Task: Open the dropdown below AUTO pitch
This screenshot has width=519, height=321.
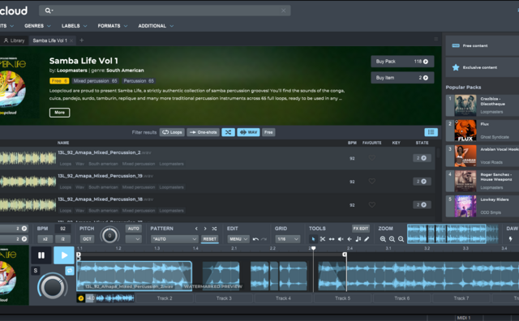Action: (x=133, y=239)
